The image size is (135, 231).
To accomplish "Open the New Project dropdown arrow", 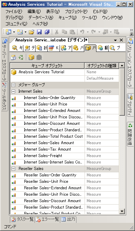I will 14,32.
